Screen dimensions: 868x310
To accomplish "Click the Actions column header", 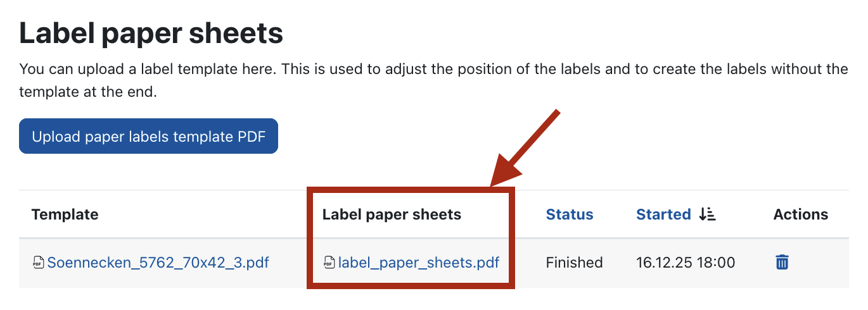I will coord(800,214).
